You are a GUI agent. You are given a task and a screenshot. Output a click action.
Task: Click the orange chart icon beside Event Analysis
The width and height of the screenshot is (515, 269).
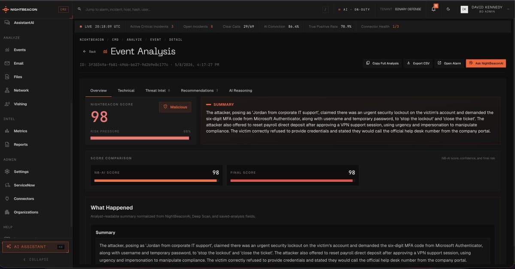tap(105, 52)
